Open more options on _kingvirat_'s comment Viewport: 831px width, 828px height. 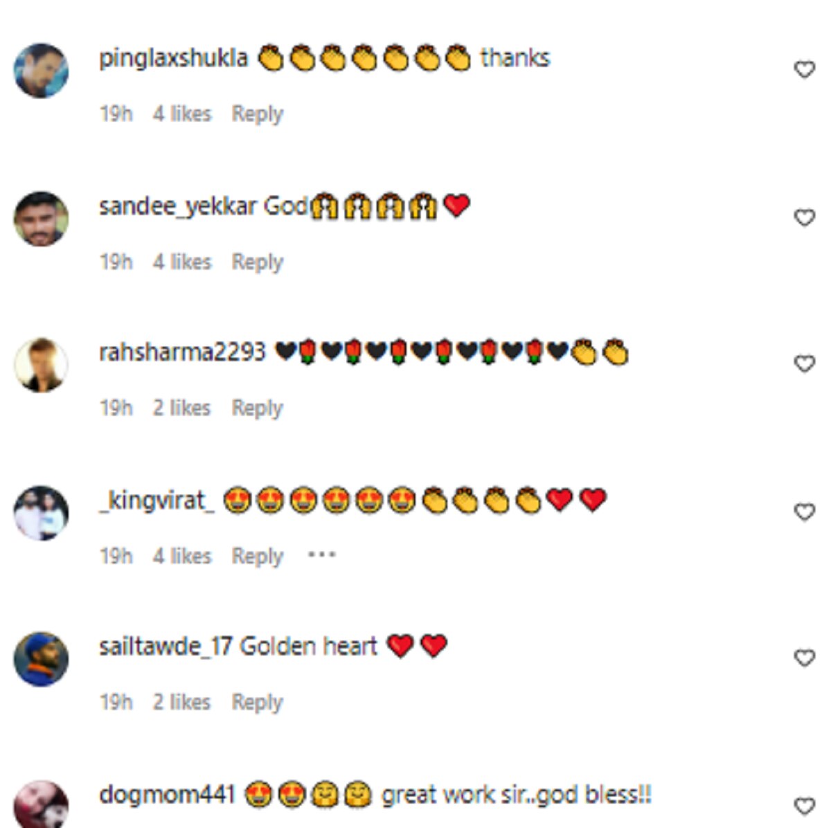click(322, 555)
